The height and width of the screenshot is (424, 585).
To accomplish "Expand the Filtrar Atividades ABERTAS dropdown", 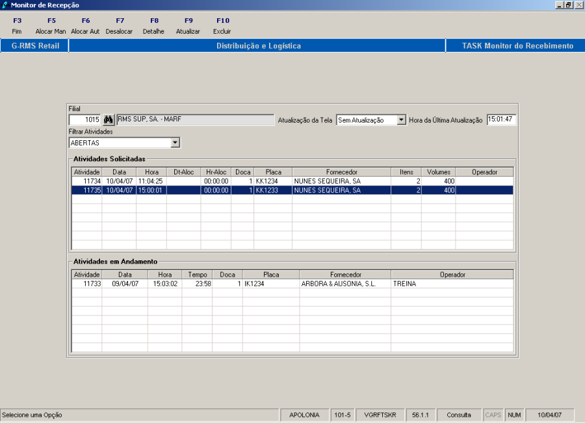I will [x=175, y=143].
